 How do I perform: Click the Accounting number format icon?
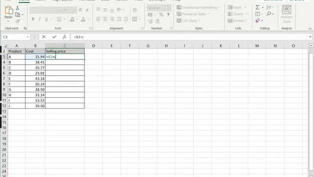150,15
